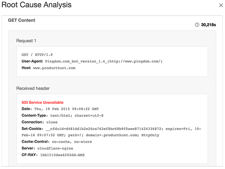
Task: Click the Request 1 label
Action: tap(26, 41)
